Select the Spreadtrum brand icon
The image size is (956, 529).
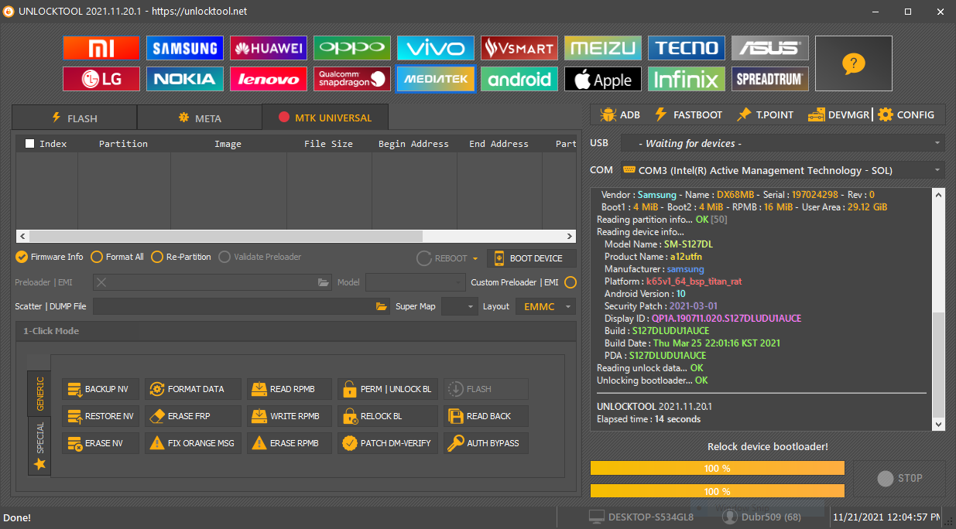tap(770, 79)
